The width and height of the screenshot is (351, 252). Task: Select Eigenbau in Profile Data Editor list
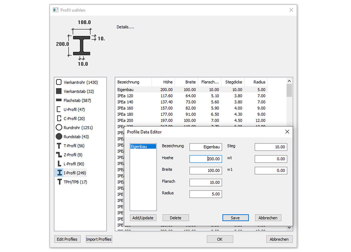143,146
